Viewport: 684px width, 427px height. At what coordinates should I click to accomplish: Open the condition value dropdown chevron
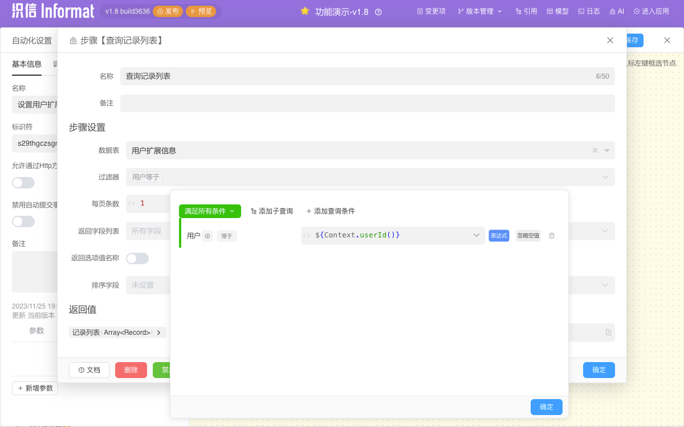tap(477, 235)
